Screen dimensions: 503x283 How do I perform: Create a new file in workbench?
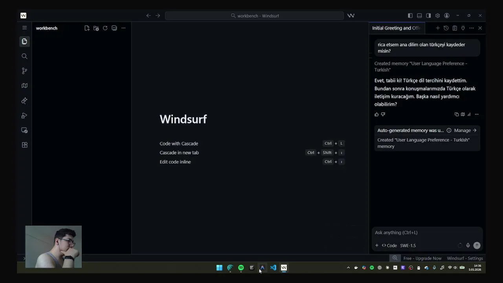tap(87, 28)
